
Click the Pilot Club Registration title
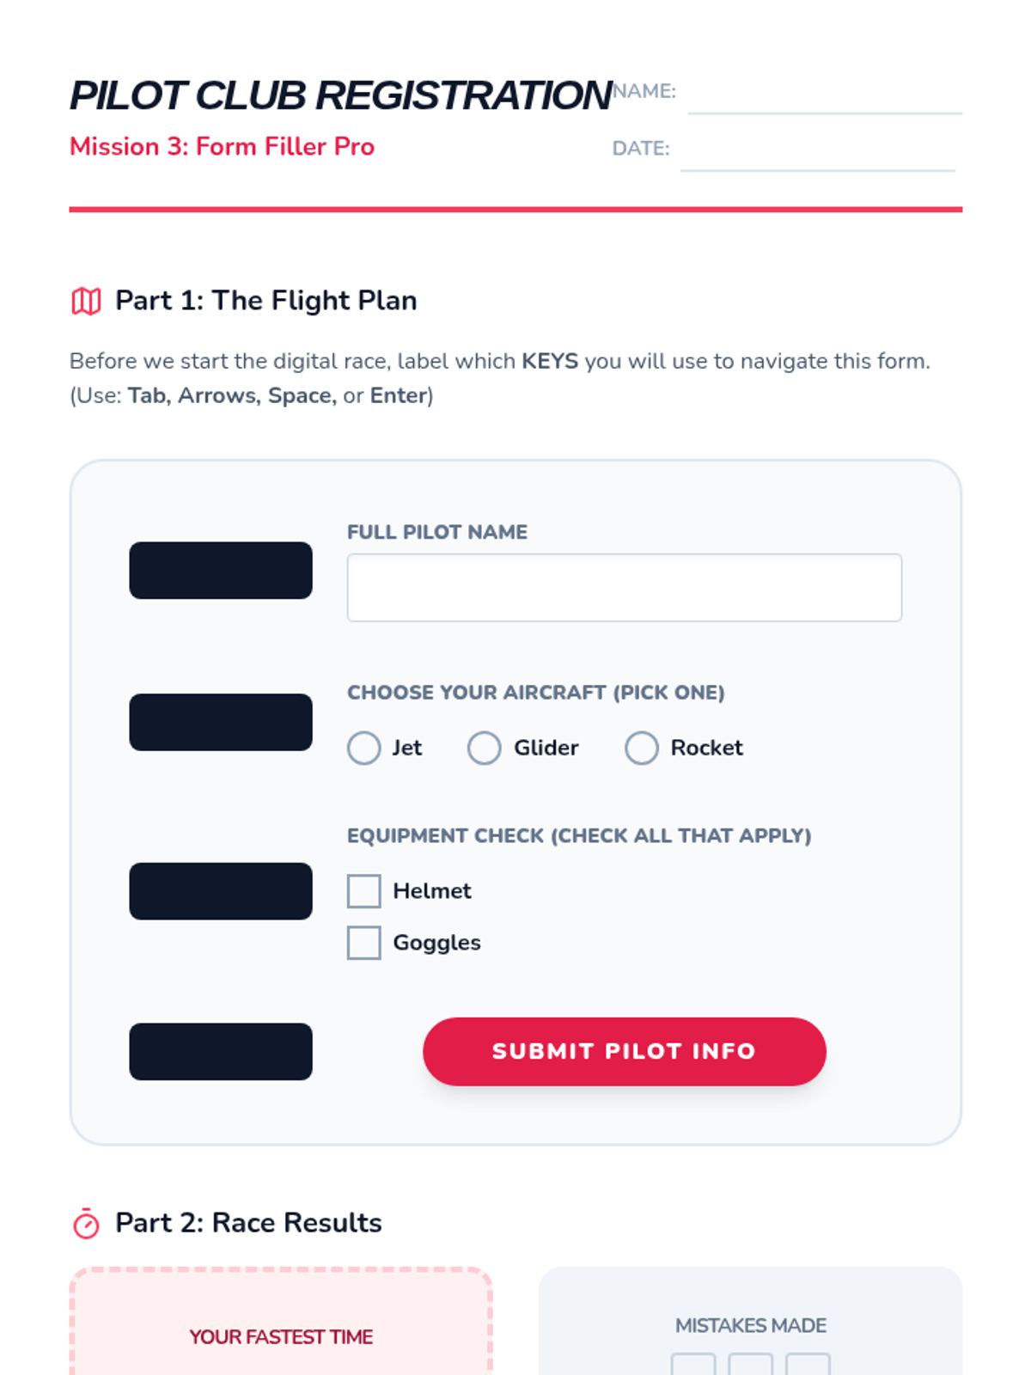[341, 95]
